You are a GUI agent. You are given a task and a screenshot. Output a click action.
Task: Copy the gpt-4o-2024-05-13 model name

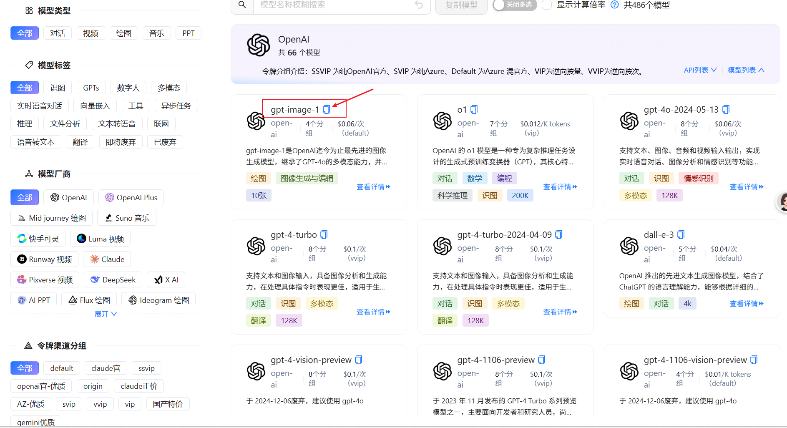[x=726, y=110]
